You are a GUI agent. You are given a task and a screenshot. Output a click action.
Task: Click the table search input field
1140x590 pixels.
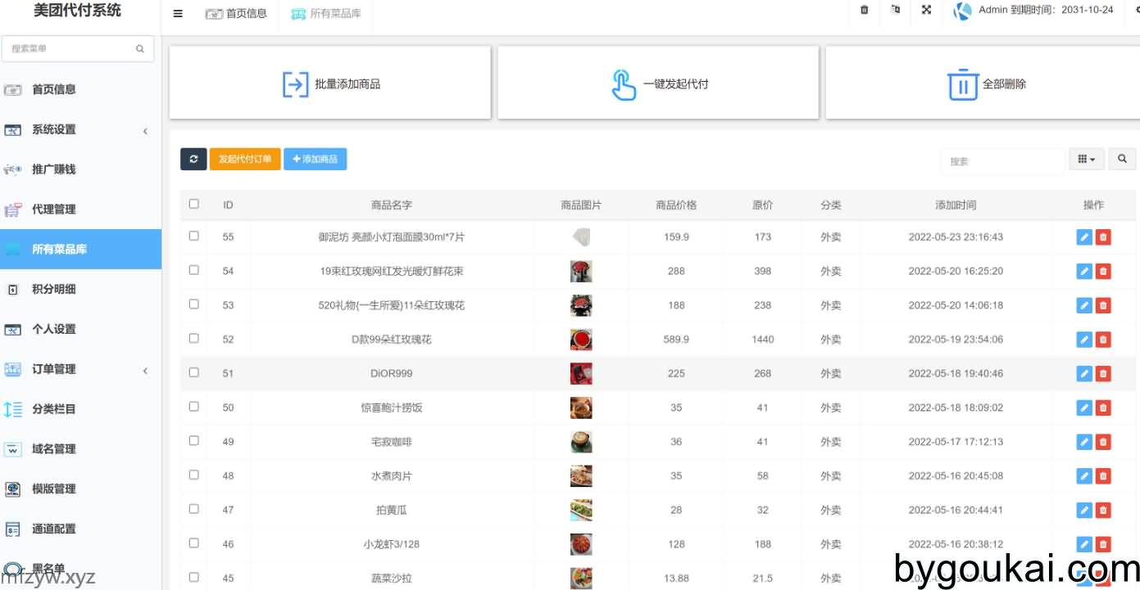tap(1002, 161)
